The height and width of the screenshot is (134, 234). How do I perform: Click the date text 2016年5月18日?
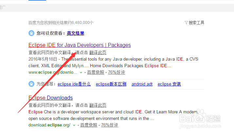tap(43, 59)
